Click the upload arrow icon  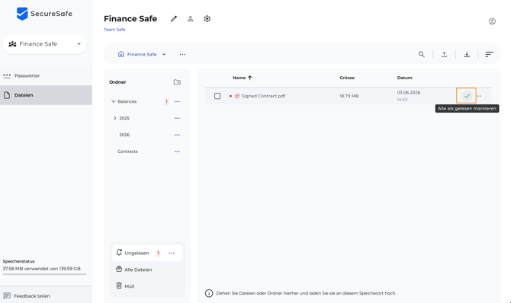444,54
